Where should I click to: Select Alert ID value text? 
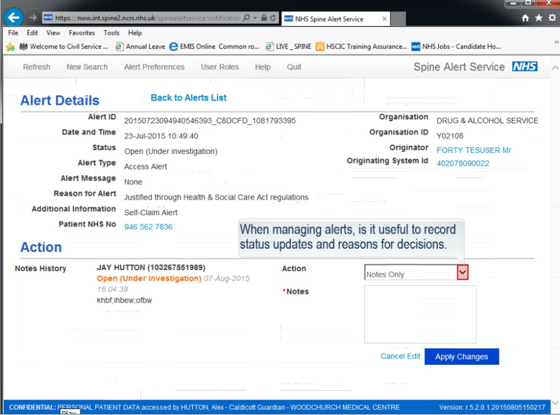click(x=210, y=121)
